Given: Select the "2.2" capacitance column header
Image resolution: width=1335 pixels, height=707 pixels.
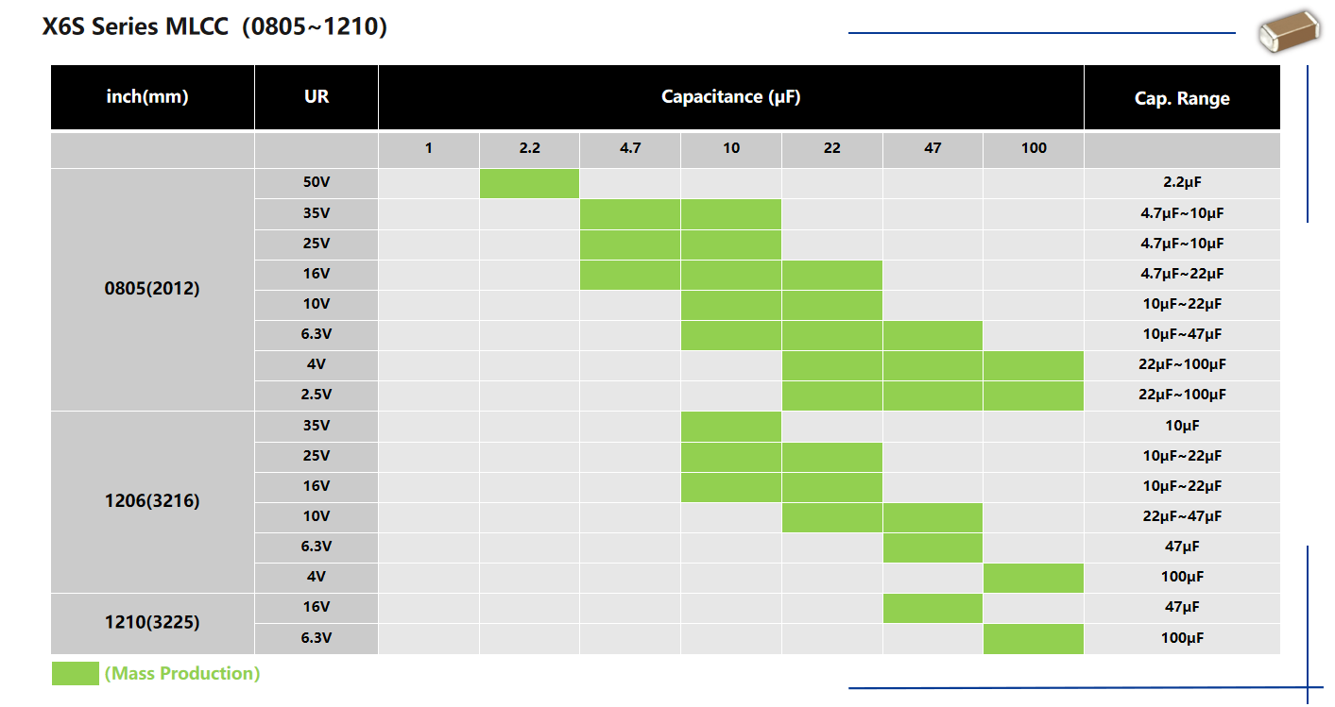Looking at the screenshot, I should pos(529,148).
